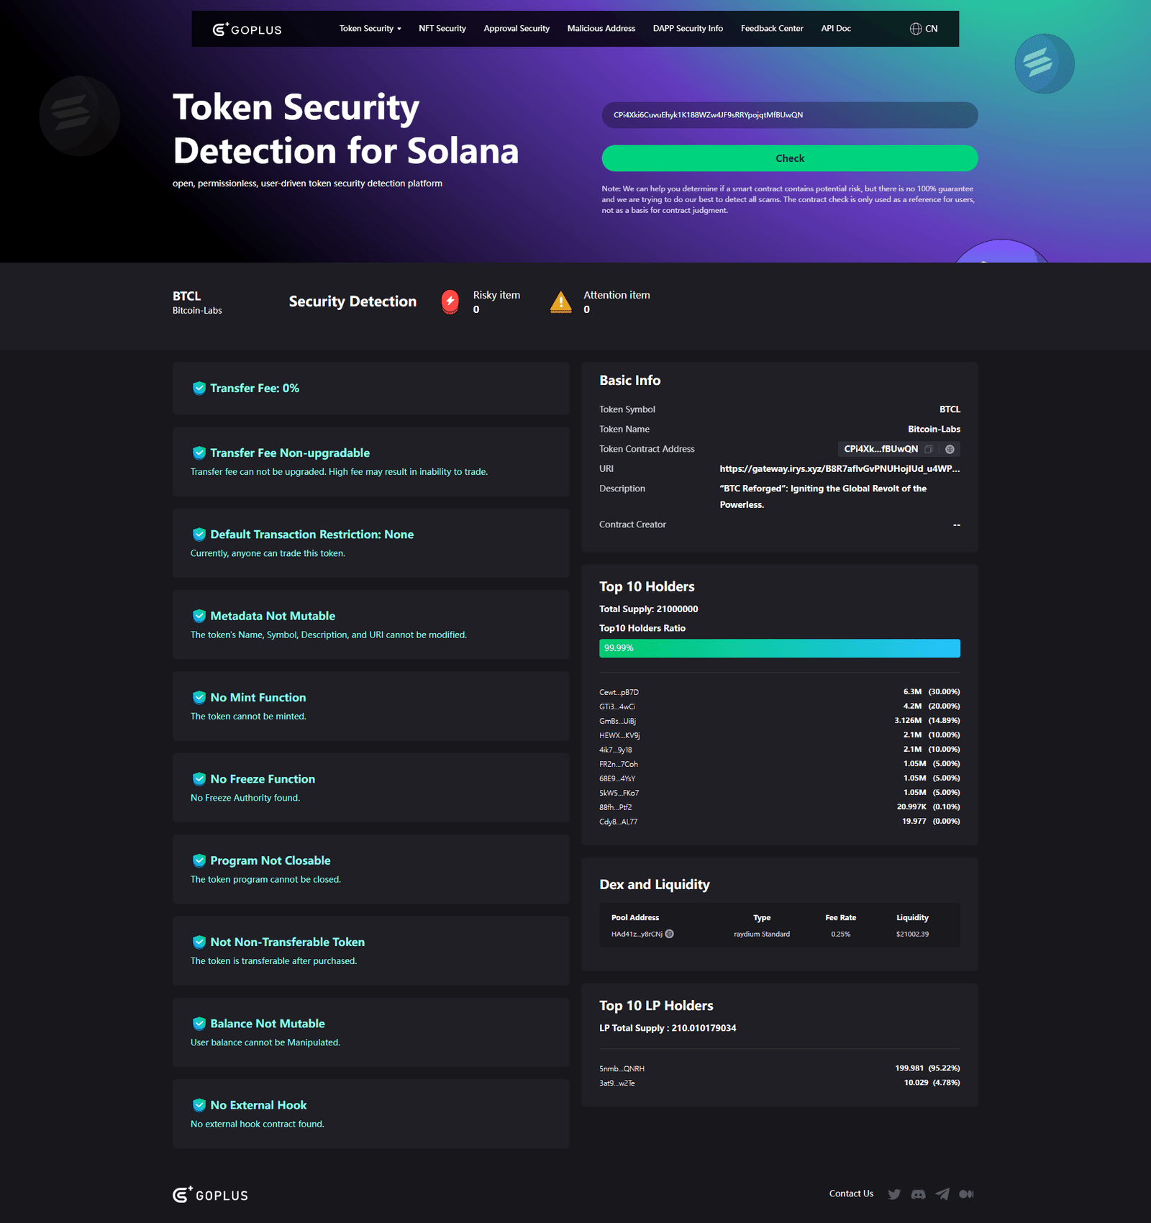The width and height of the screenshot is (1151, 1223).
Task: Open pool address HAd41z explorer icon
Action: (x=670, y=934)
